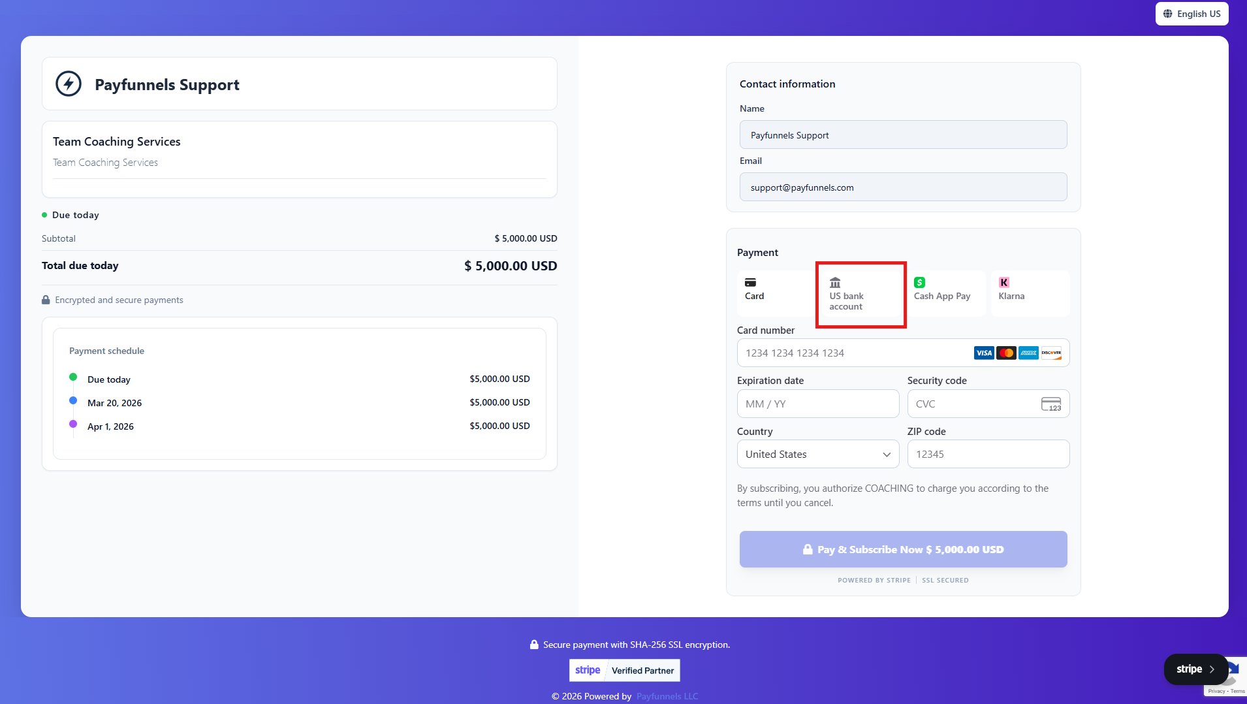The height and width of the screenshot is (704, 1247).
Task: Select the Klarna payment tab
Action: coord(1030,294)
